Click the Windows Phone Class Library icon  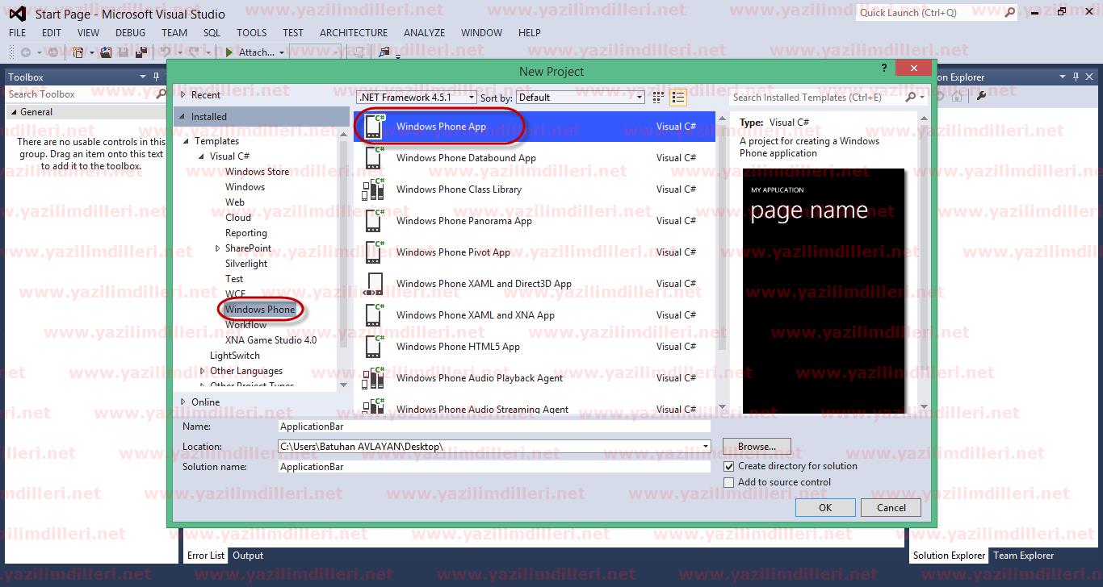point(374,189)
